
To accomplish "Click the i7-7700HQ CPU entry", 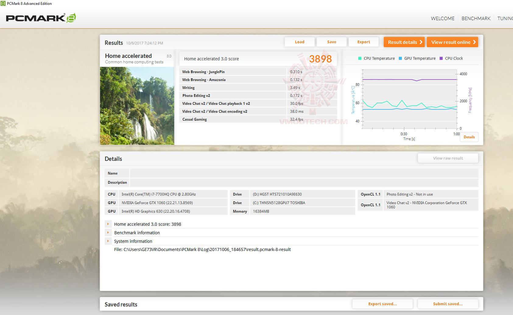I will tap(173, 194).
